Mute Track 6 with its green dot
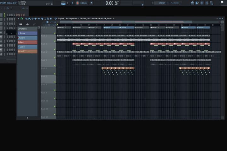Viewport: 227px width, 151px height. click(55, 74)
